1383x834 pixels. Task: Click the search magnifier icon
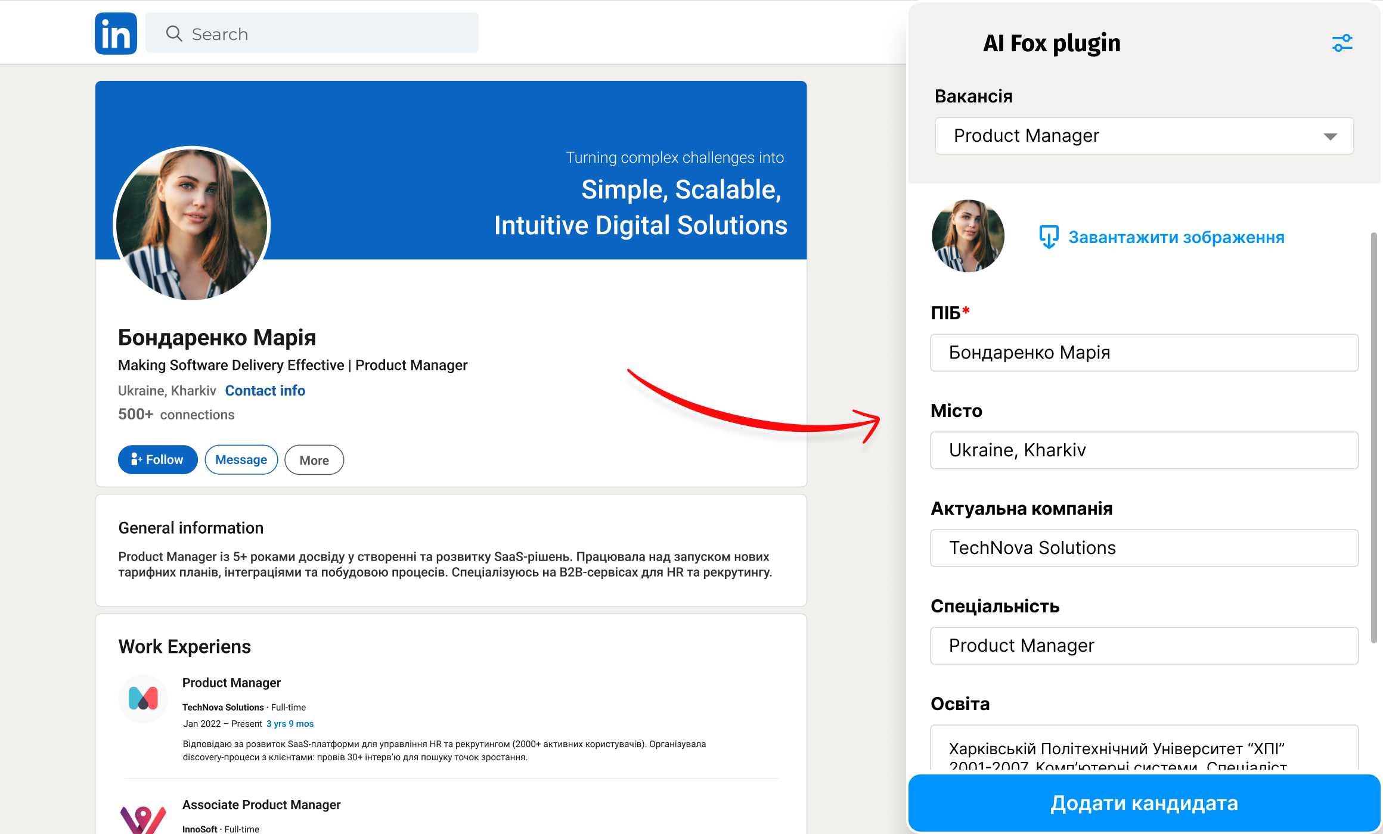coord(173,33)
